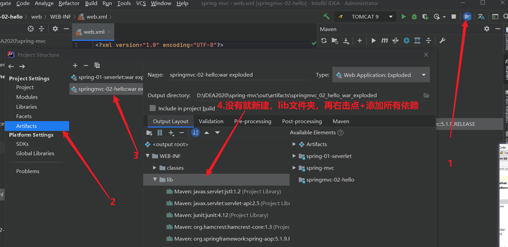Open SDKs under Platform Settings
508x247 pixels.
coord(22,144)
